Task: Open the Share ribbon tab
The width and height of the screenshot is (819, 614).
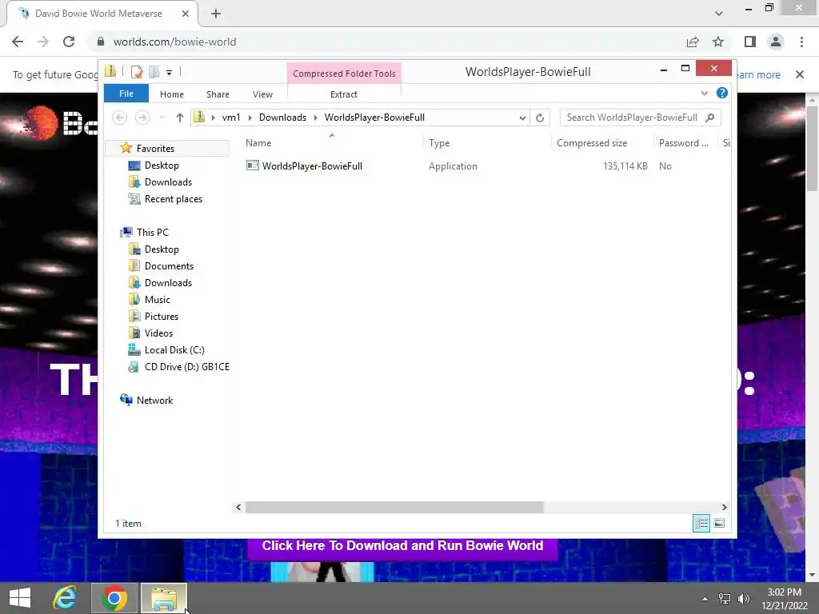Action: (x=218, y=94)
